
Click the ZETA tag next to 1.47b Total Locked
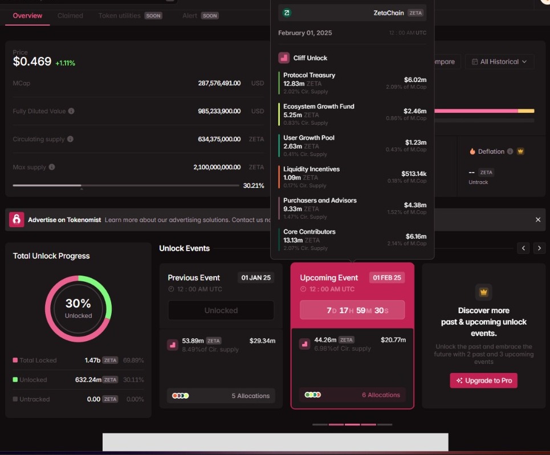pos(110,360)
